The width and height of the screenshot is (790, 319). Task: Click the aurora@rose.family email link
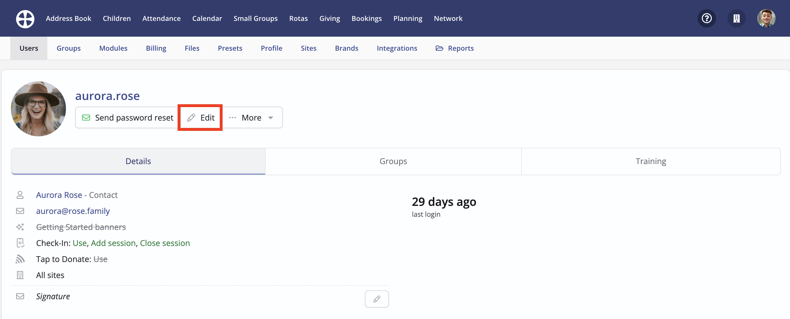coord(73,211)
